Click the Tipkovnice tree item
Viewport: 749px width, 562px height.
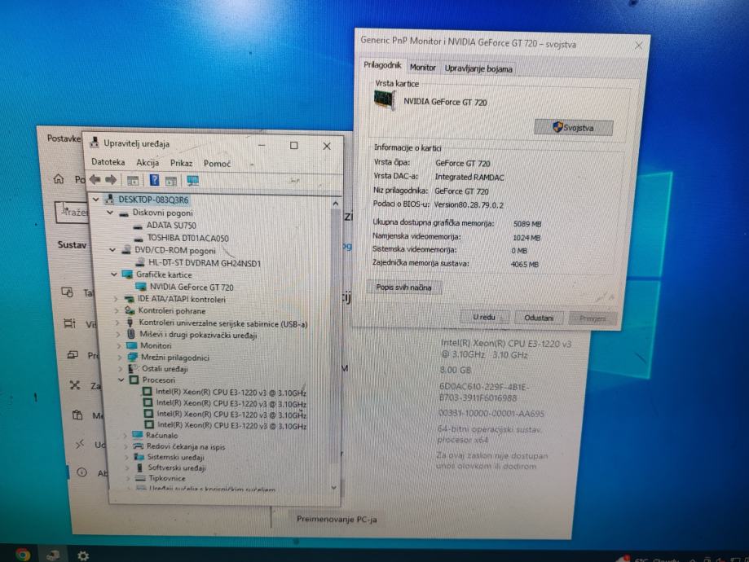[167, 478]
